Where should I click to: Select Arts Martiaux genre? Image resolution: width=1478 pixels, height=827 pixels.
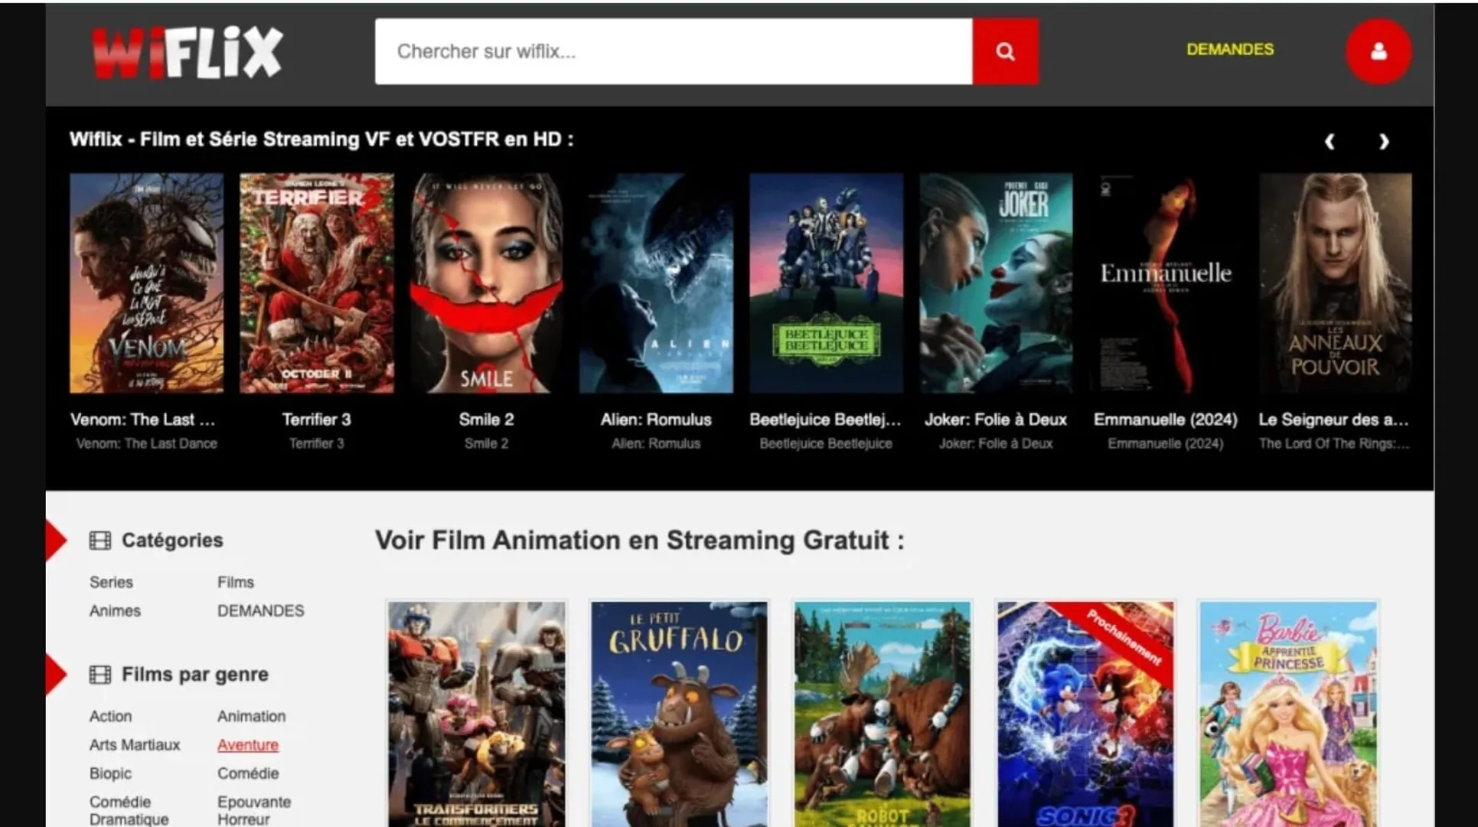point(135,744)
